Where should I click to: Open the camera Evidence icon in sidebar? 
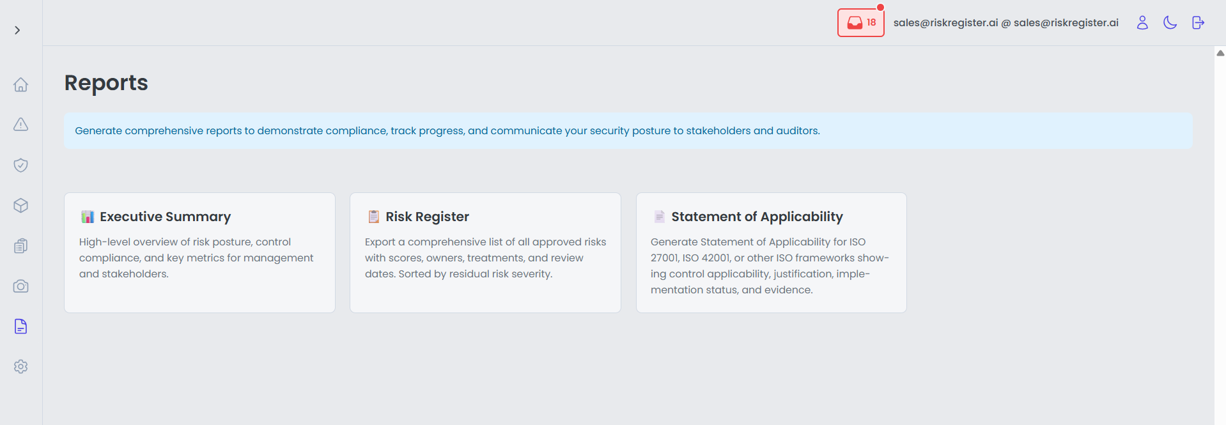pos(21,286)
